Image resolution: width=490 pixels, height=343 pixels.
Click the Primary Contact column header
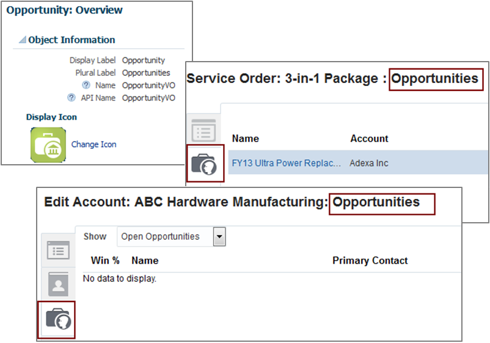[370, 261]
